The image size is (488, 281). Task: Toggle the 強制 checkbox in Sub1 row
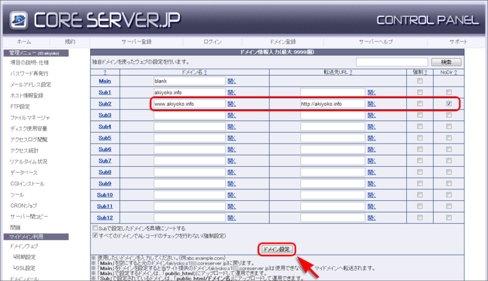coord(420,92)
